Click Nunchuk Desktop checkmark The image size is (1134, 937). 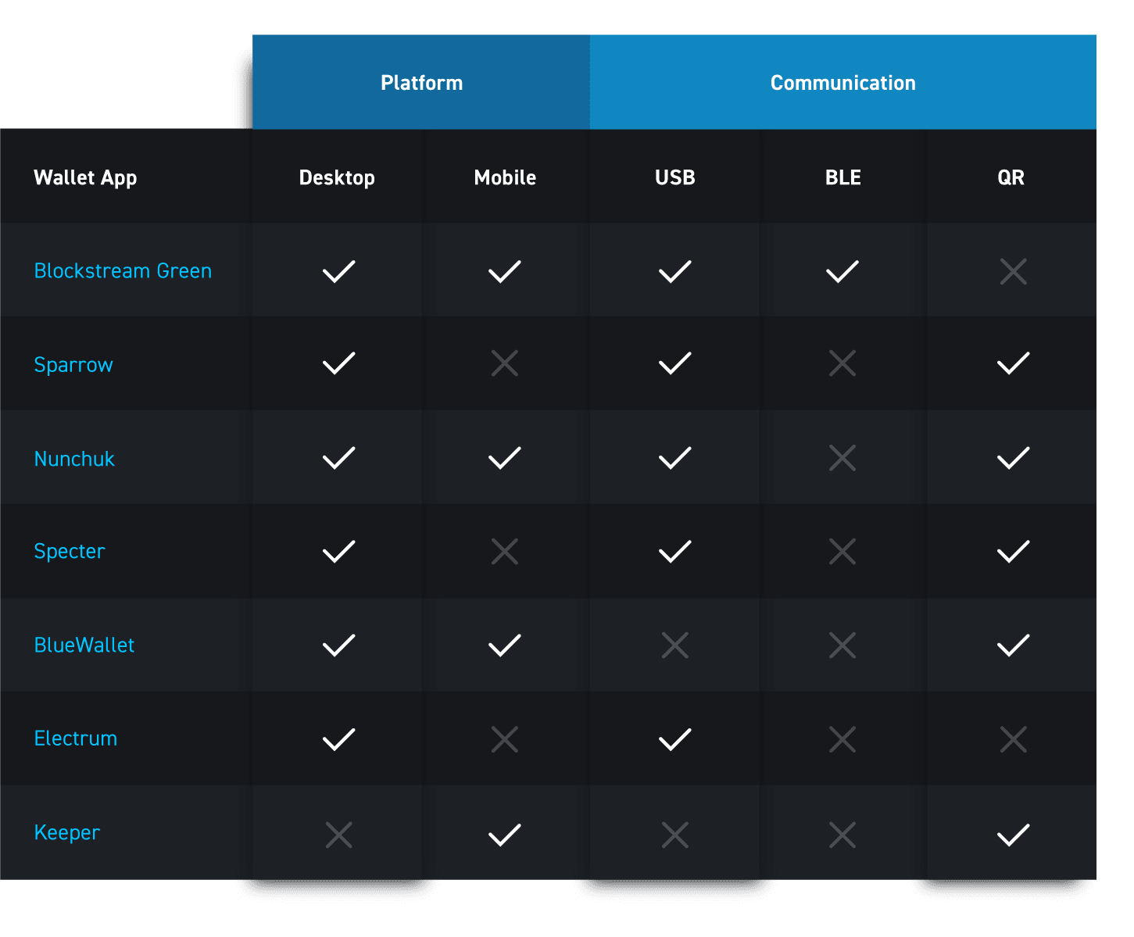(x=339, y=458)
